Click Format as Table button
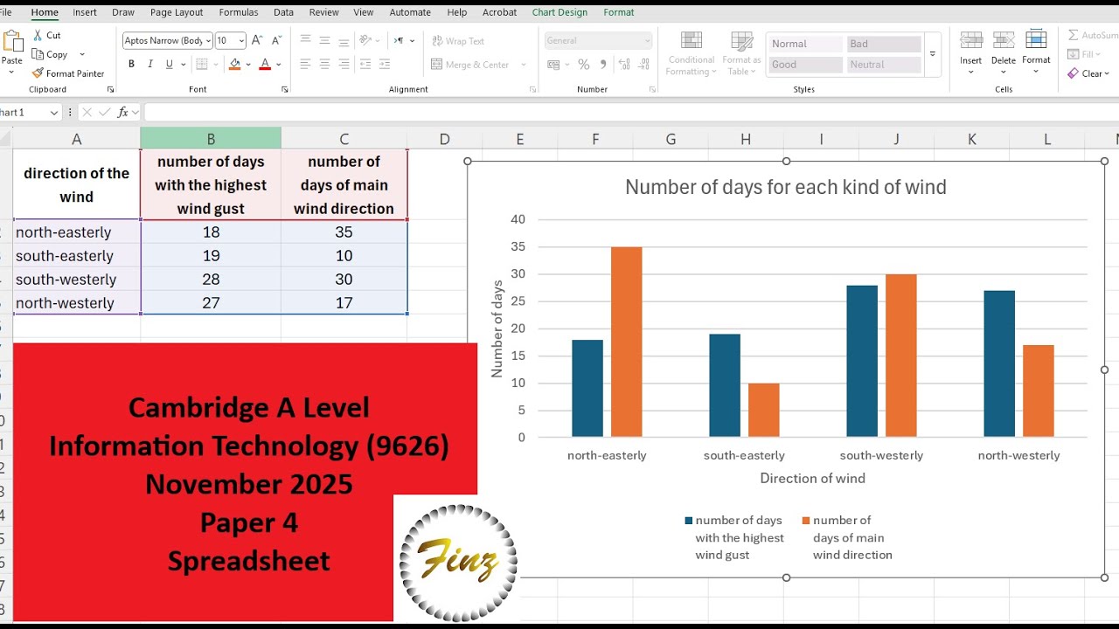1119x629 pixels. click(742, 54)
